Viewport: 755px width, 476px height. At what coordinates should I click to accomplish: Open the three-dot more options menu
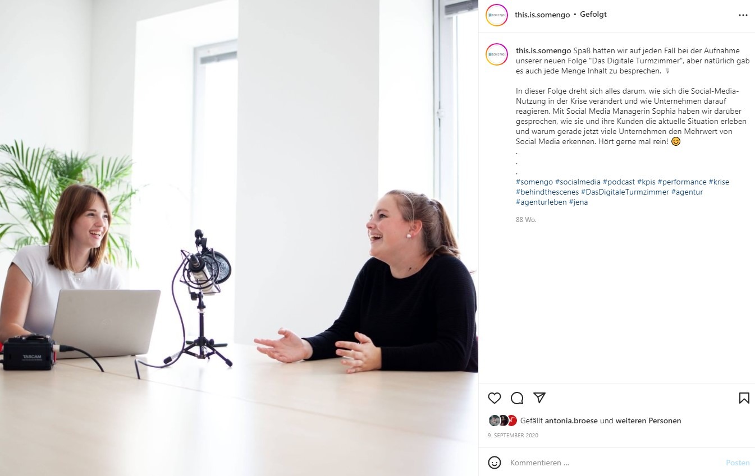743,15
